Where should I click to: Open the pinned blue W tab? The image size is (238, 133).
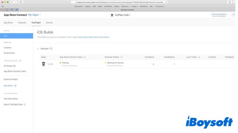[x=12, y=9]
